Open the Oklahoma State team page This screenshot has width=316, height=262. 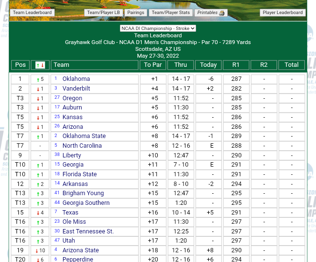tap(84, 136)
